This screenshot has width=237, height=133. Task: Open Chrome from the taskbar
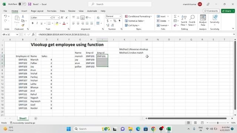click(x=153, y=129)
